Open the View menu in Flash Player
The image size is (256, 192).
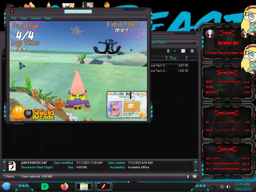click(23, 18)
